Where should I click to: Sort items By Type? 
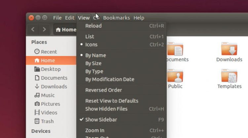[x=121, y=71]
